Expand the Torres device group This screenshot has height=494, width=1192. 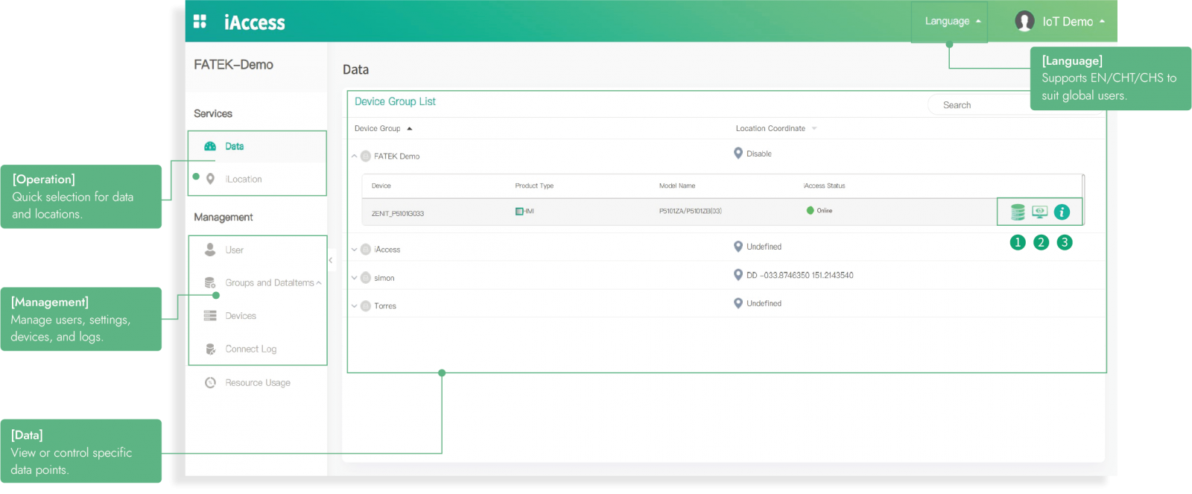355,306
